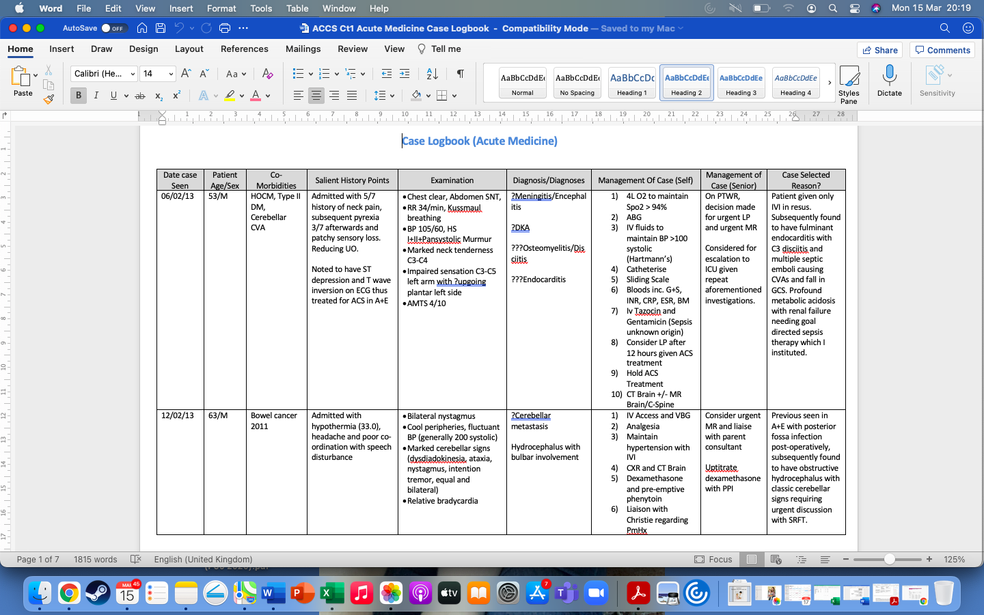The image size is (984, 615).
Task: Zoom in with plus button
Action: (929, 559)
